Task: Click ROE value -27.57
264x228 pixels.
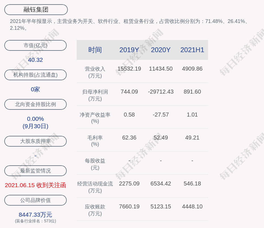Action: pyautogui.click(x=161, y=115)
